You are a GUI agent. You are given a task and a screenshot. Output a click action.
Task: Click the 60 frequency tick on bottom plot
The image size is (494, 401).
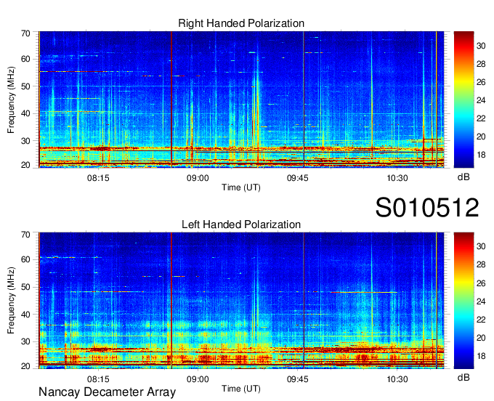(25, 259)
